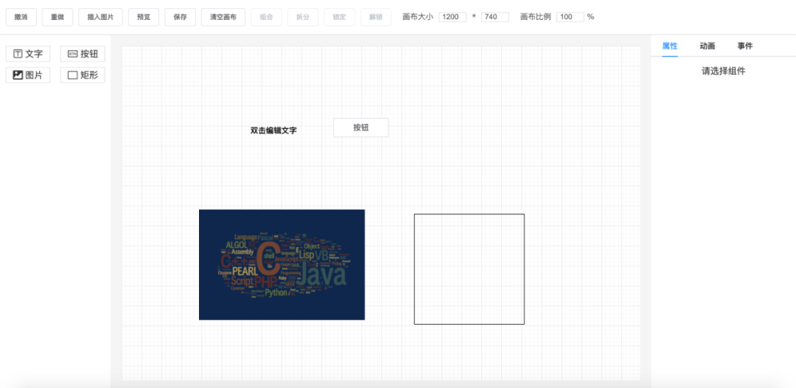796x388 pixels.
Task: Switch to the 动画 animation tab
Action: point(707,46)
